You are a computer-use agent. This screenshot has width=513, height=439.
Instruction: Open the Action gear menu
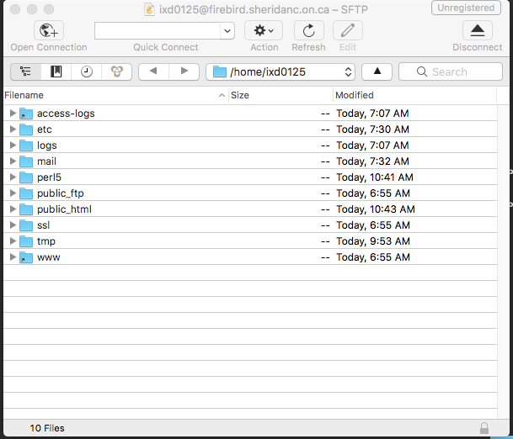pyautogui.click(x=264, y=31)
